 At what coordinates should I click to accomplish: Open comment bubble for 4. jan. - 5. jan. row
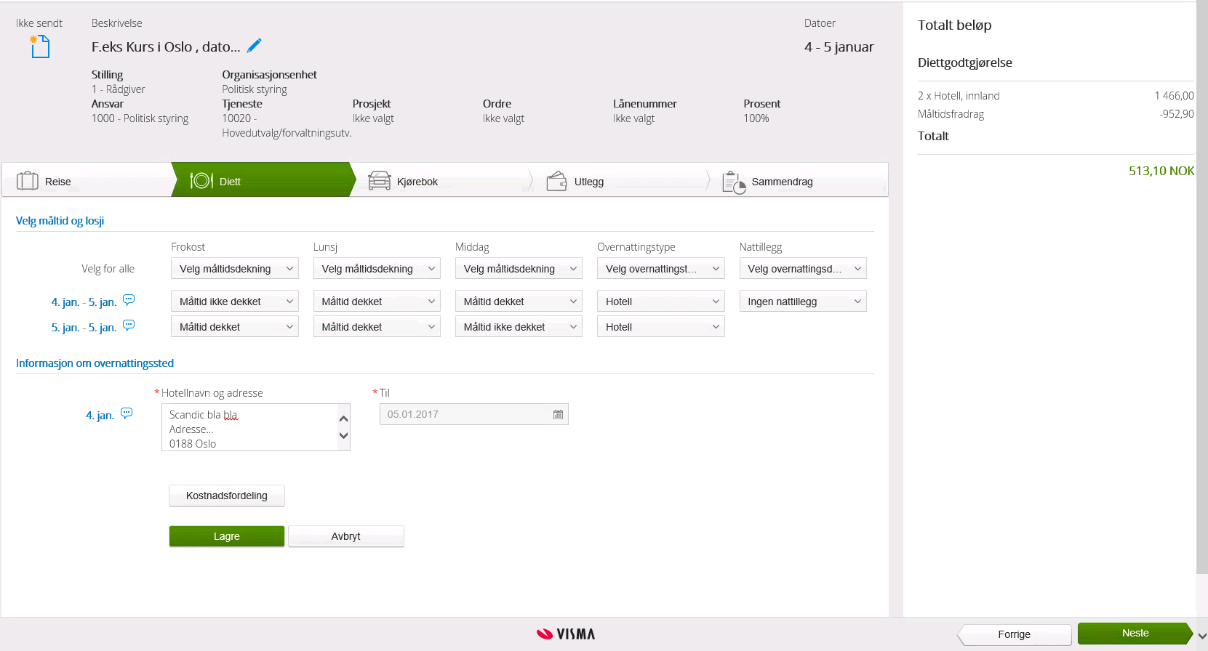[x=129, y=300]
